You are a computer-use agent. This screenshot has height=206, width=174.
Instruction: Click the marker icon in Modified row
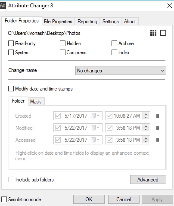(x=158, y=128)
